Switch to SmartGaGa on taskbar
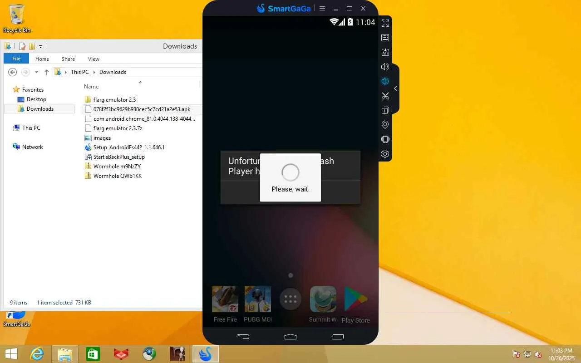Screen dimensions: 581x363 [x=206, y=354]
